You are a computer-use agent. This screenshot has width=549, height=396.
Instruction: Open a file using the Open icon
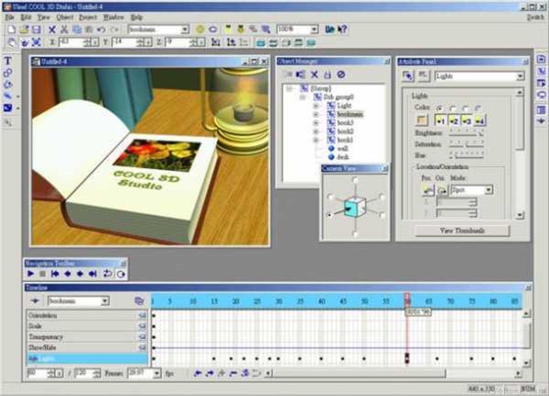(24, 30)
